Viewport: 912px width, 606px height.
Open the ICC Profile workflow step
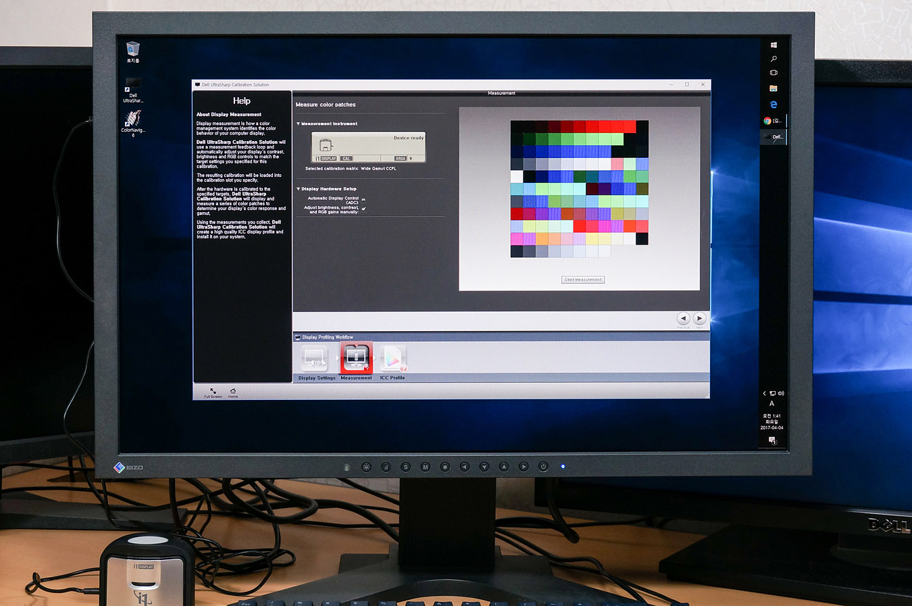pos(393,358)
